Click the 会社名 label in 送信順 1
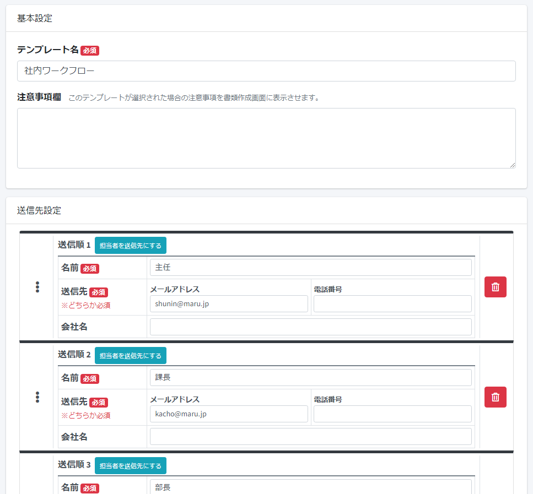533x494 pixels. coord(74,327)
